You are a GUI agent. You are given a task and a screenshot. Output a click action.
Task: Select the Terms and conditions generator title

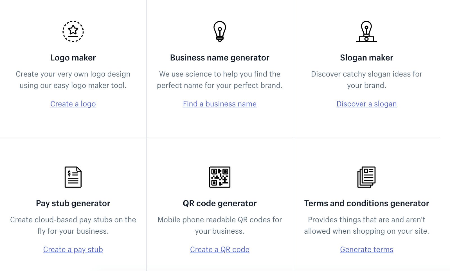[366, 203]
